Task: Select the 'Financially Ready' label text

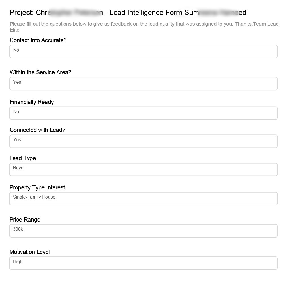Action: (x=32, y=102)
